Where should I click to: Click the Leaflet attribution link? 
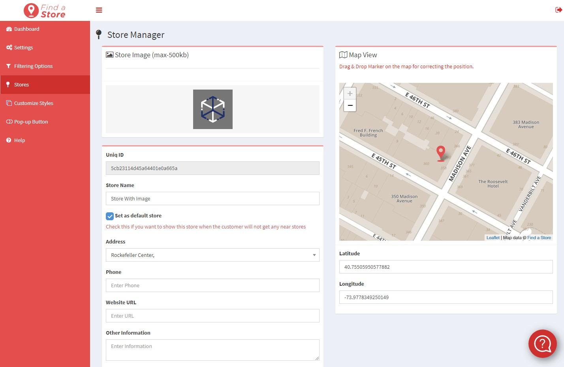[x=493, y=238]
